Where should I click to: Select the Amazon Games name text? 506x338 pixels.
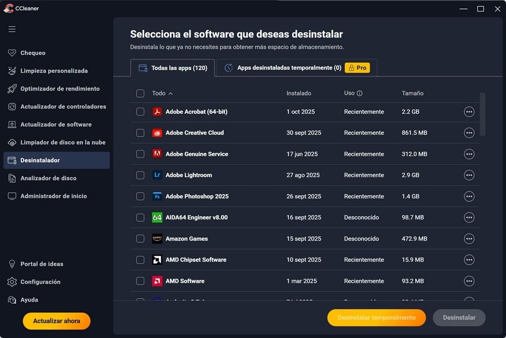tap(187, 238)
